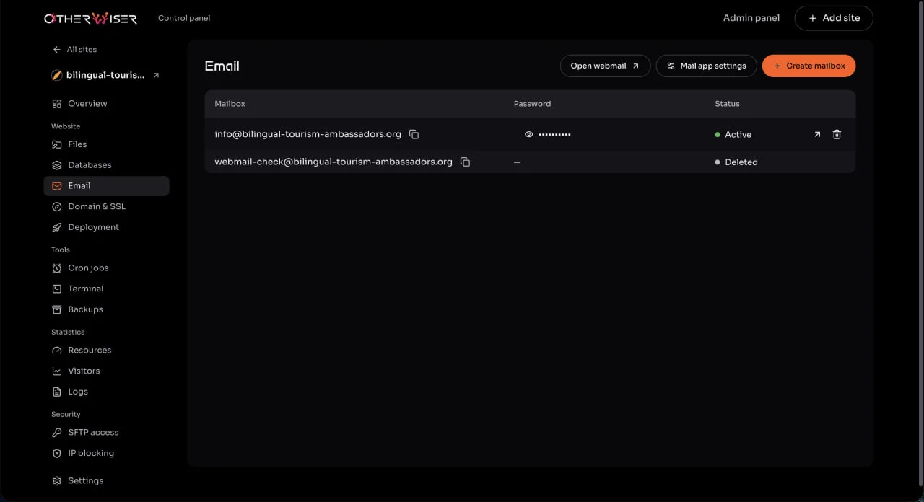Image resolution: width=924 pixels, height=502 pixels.
Task: Copy the info@ mailbox address
Action: pyautogui.click(x=414, y=134)
